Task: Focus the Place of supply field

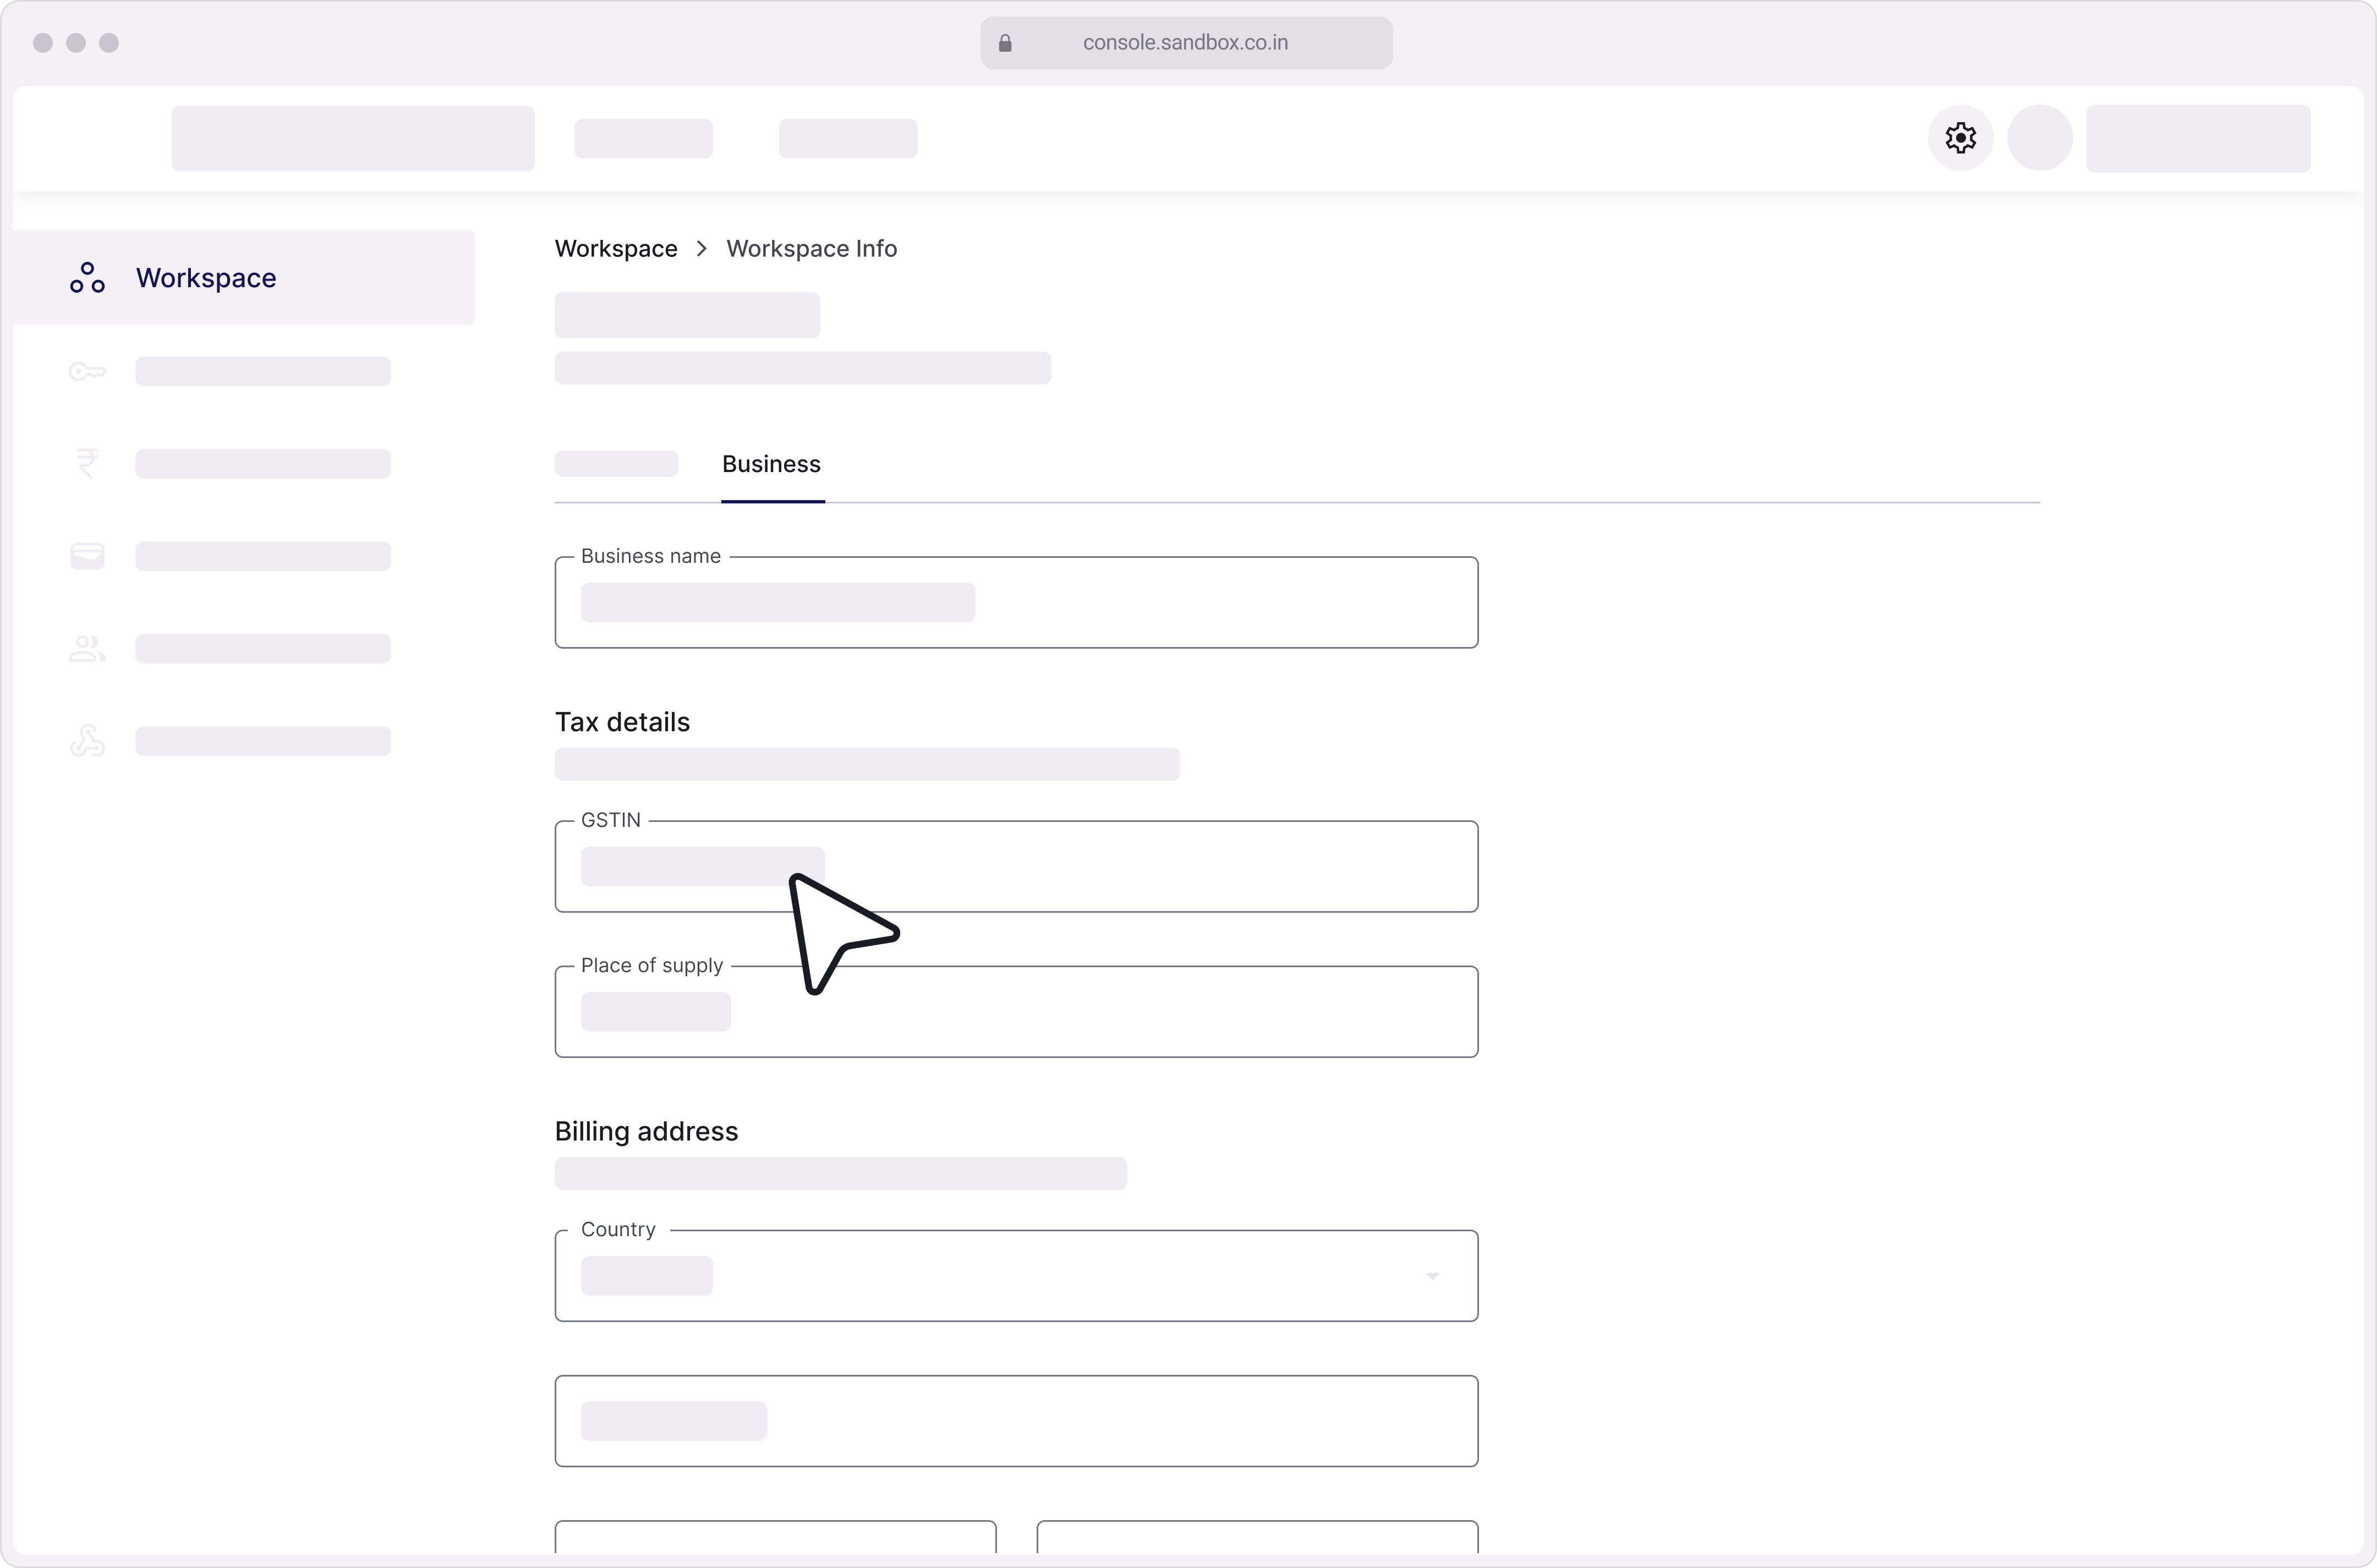Action: 1016,1011
